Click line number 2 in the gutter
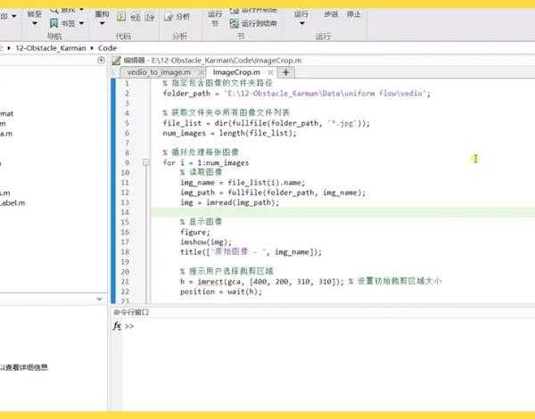 [127, 94]
